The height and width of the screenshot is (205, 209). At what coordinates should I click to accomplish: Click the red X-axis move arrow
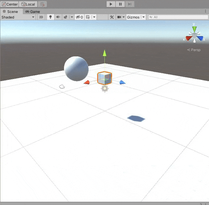[87, 82]
